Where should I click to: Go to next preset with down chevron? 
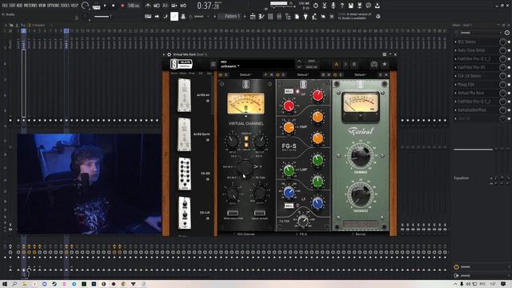[298, 67]
